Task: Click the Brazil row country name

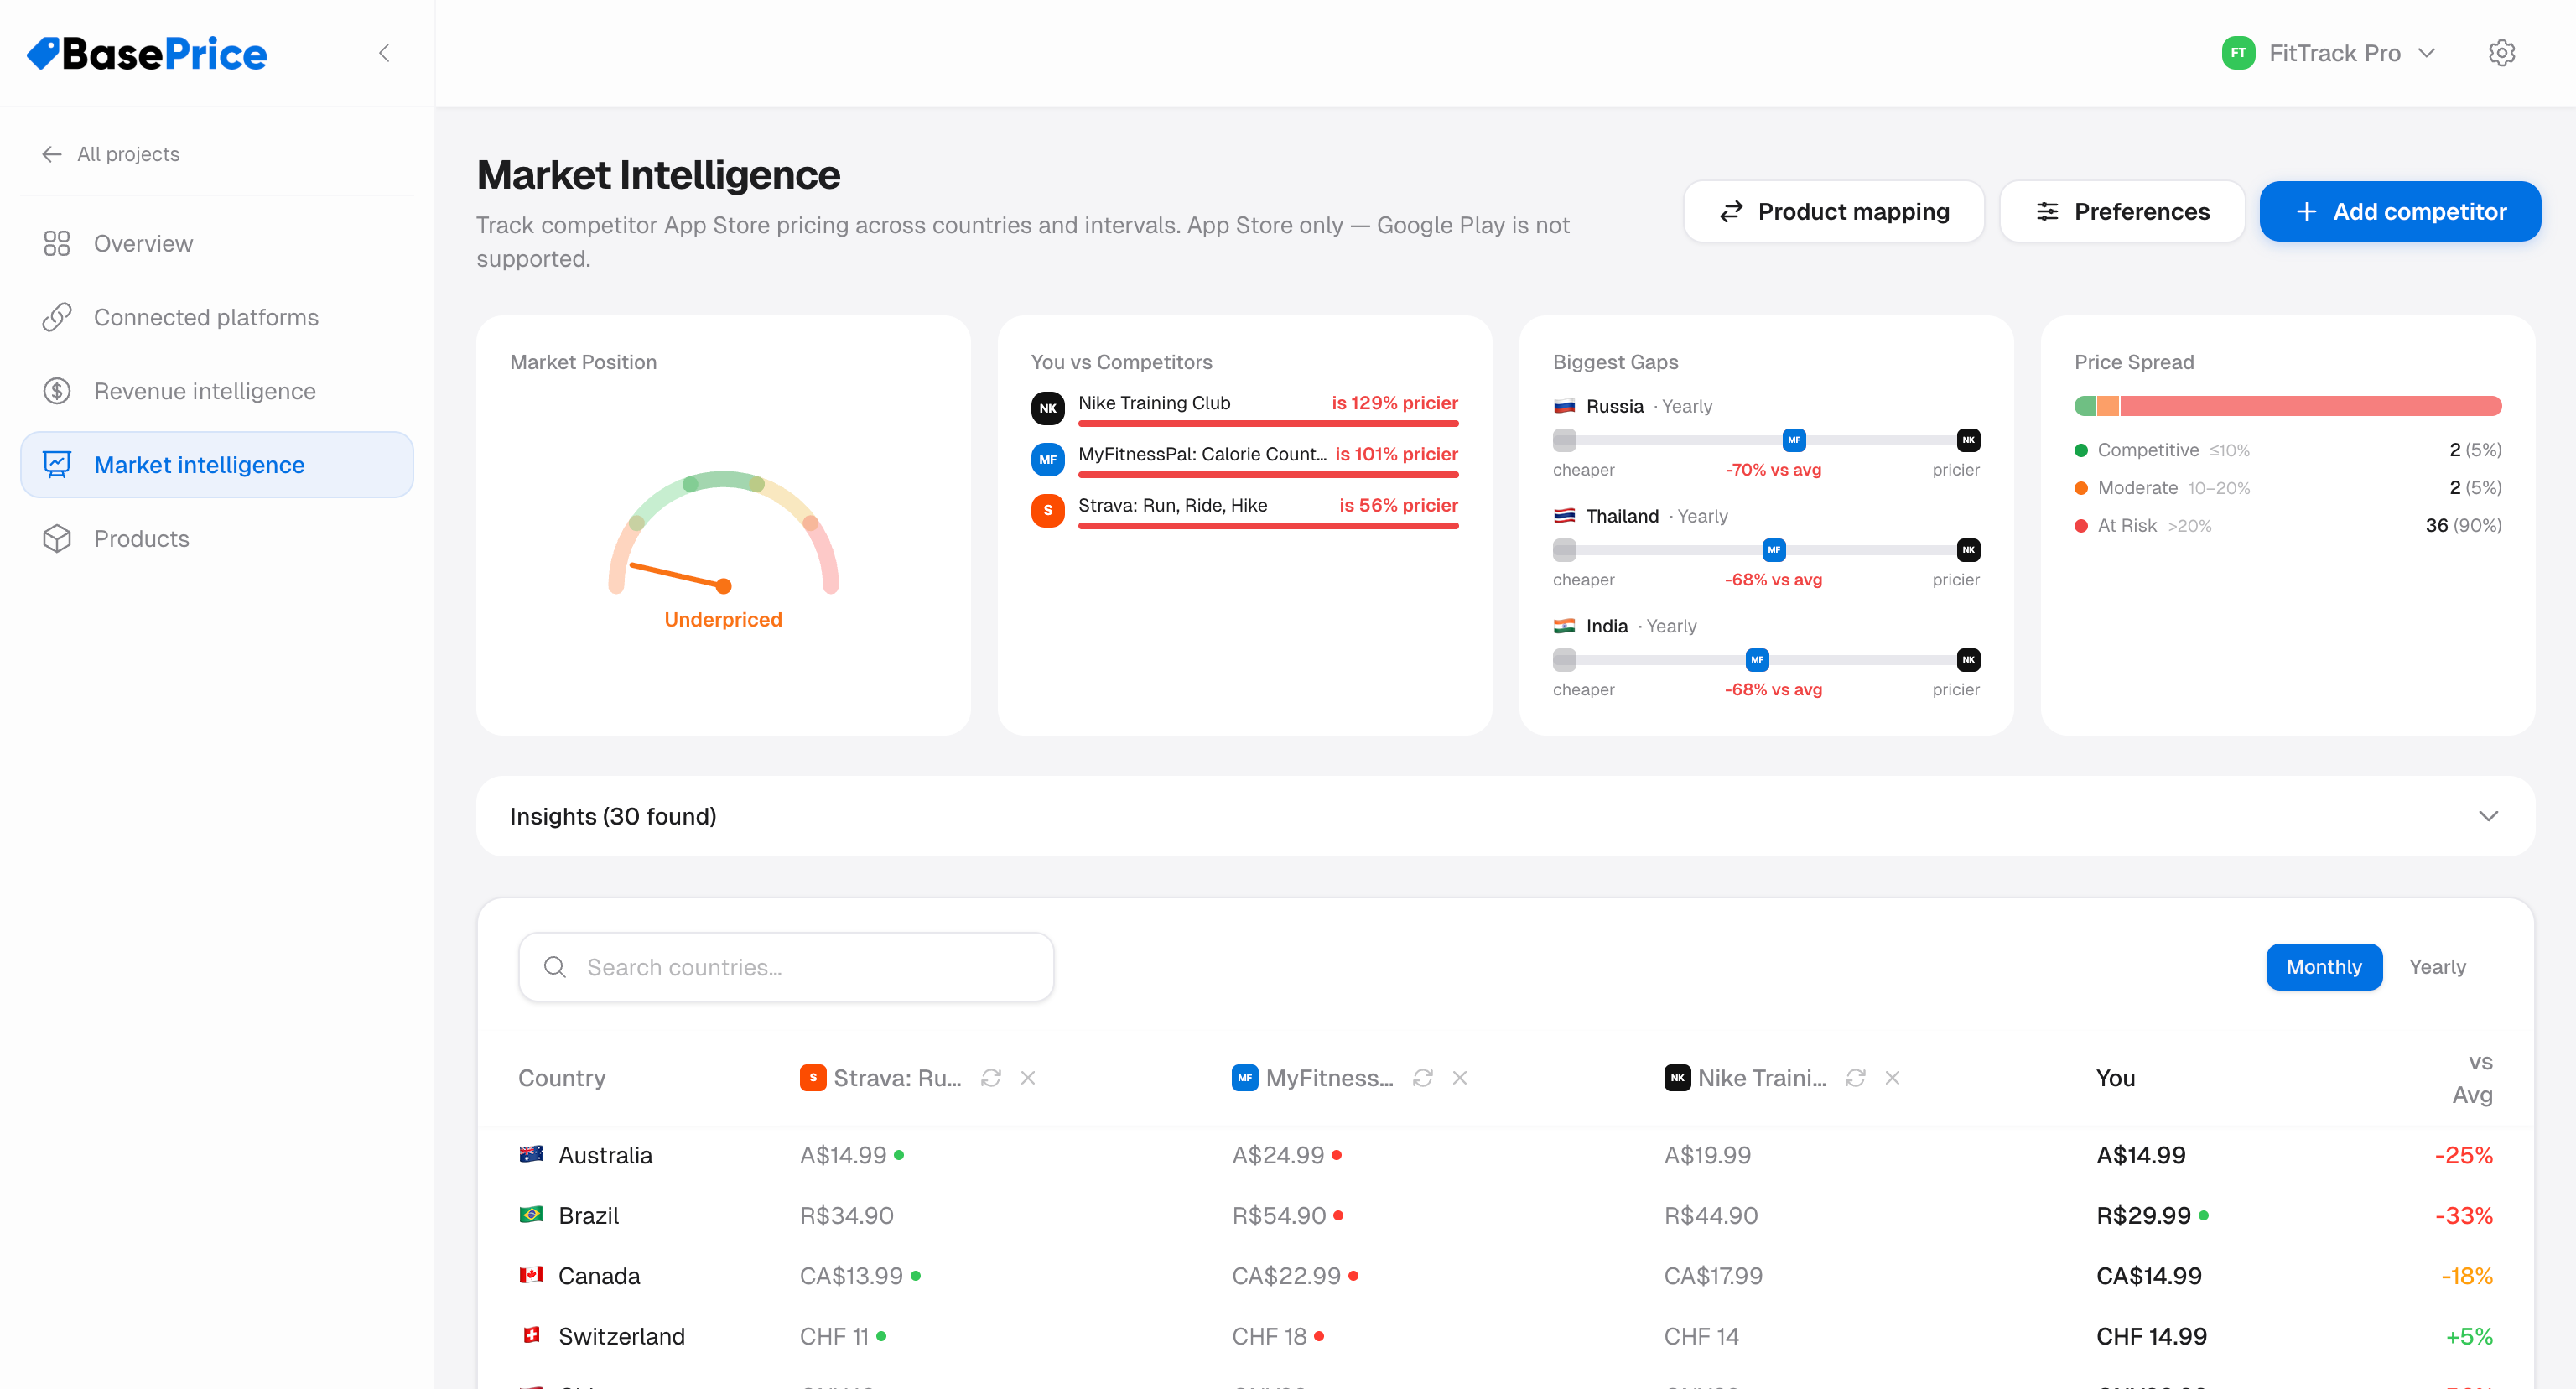Action: [x=588, y=1216]
